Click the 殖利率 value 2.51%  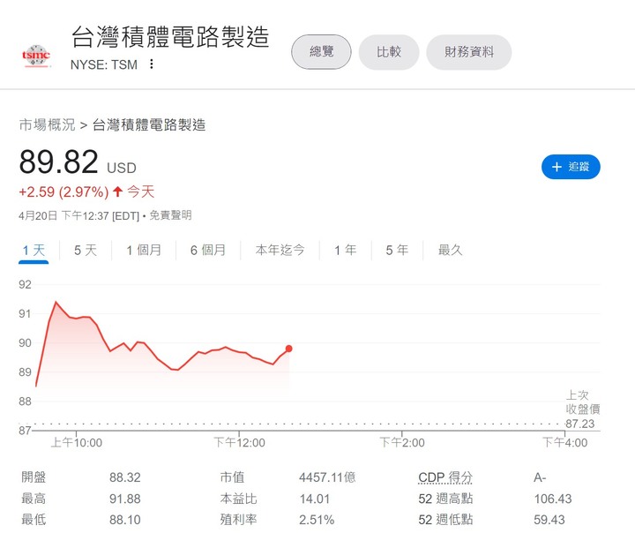[317, 520]
